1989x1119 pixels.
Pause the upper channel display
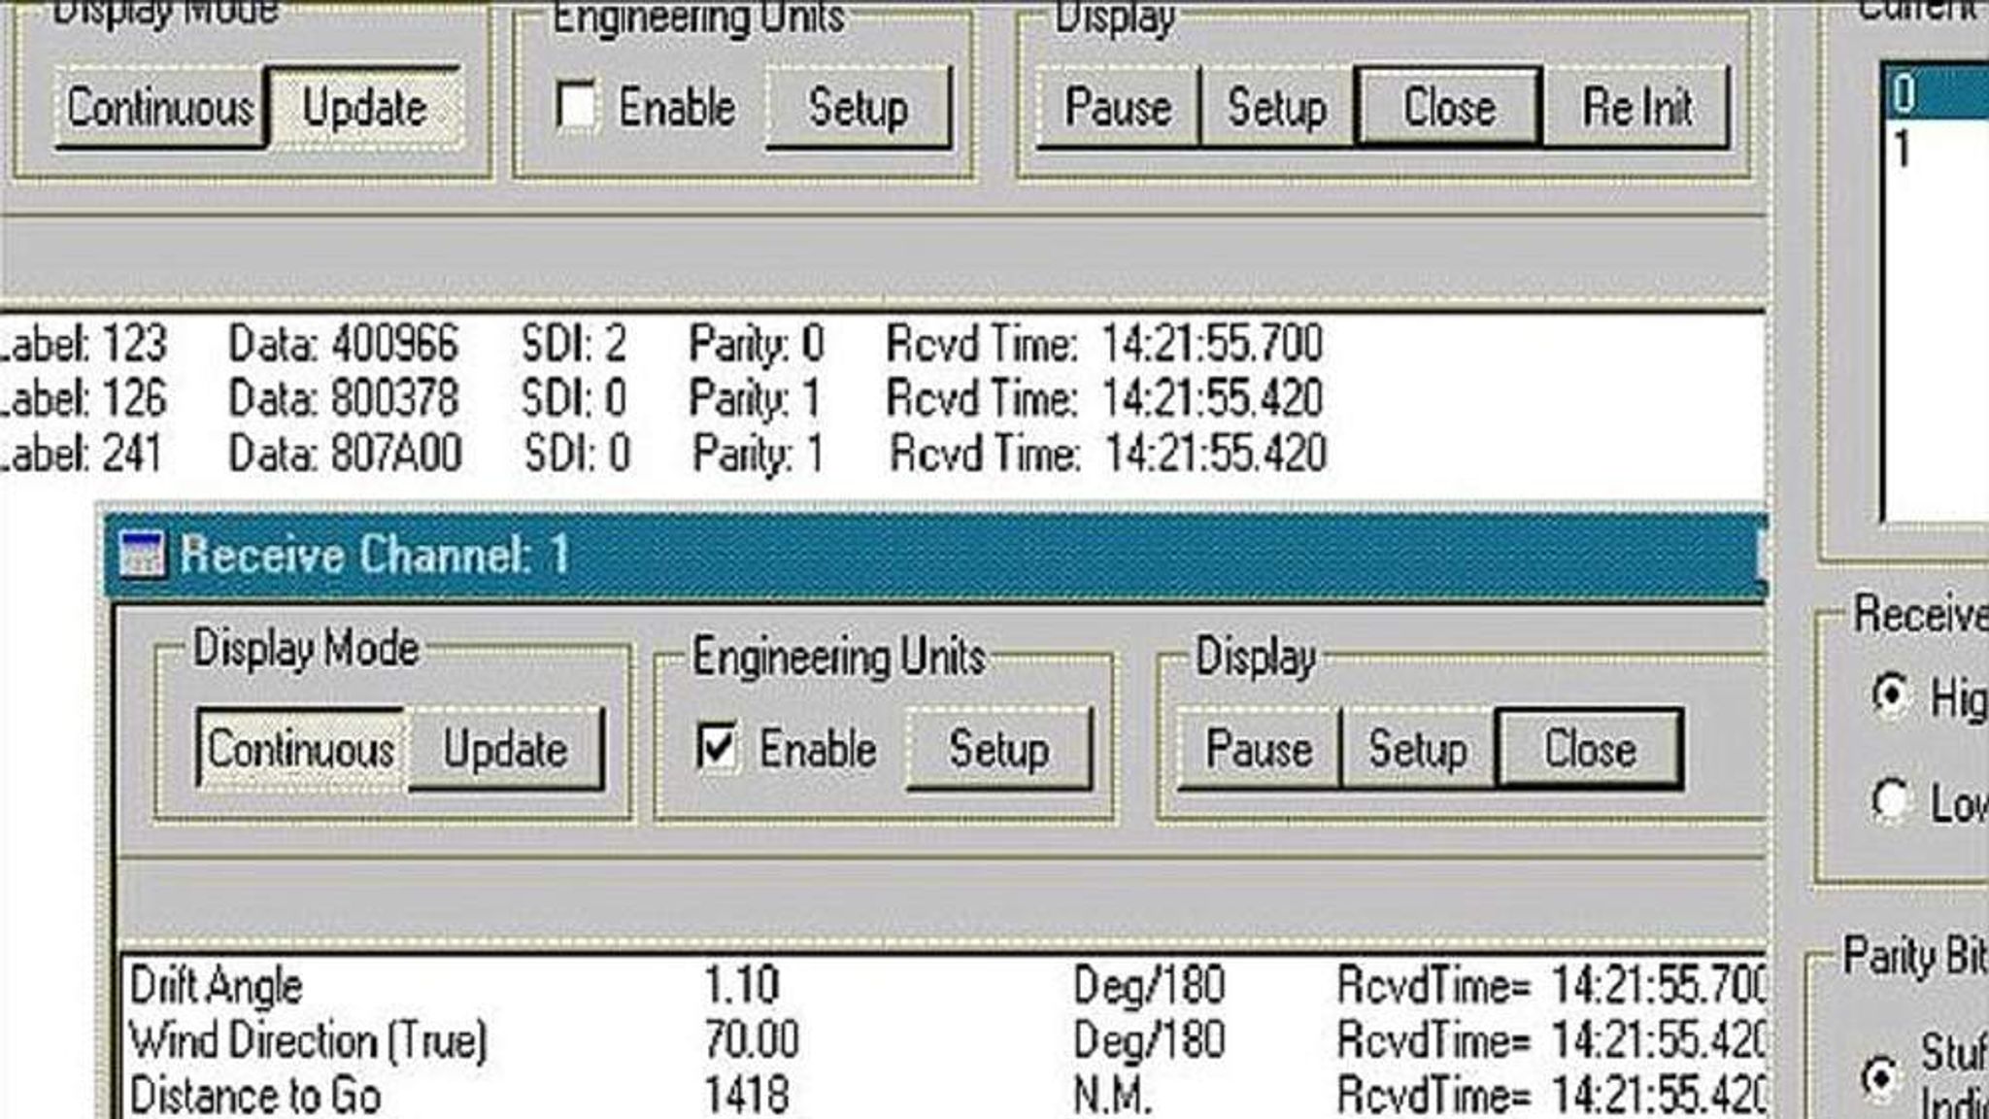coord(1118,107)
